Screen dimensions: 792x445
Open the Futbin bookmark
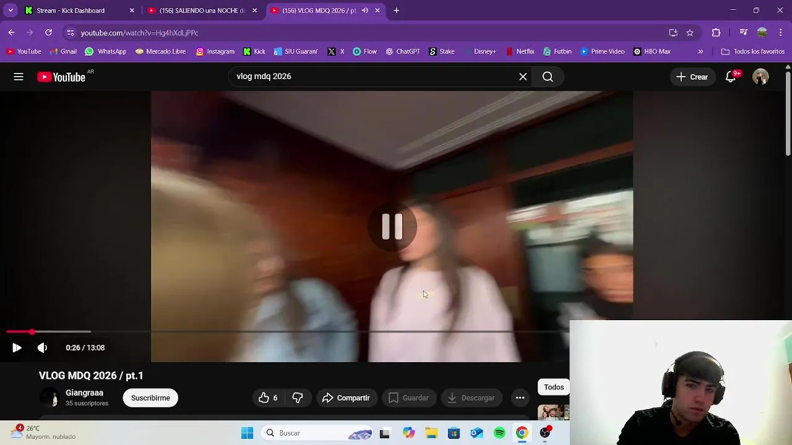pos(557,51)
